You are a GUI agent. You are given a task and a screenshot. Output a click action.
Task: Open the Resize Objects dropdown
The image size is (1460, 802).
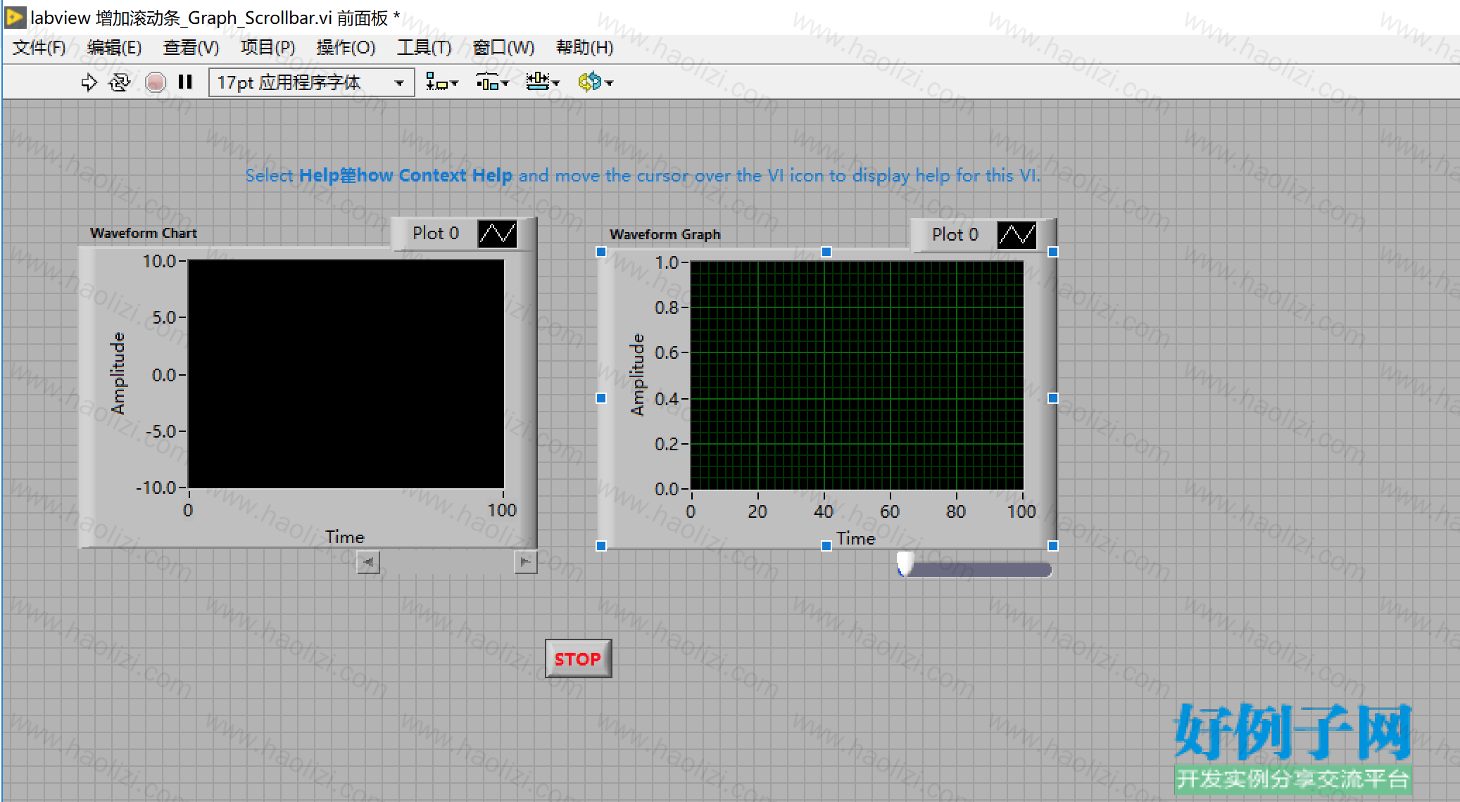click(x=543, y=83)
